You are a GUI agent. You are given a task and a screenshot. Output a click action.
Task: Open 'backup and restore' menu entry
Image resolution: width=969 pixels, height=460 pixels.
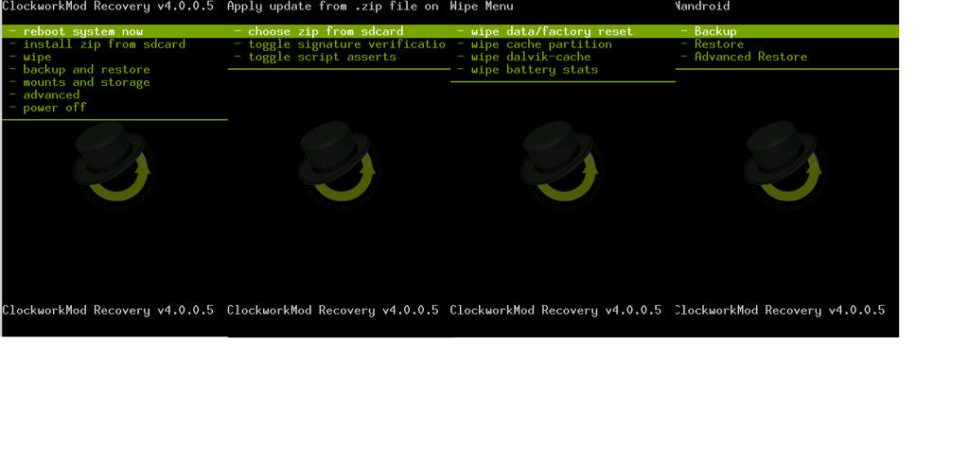click(86, 70)
